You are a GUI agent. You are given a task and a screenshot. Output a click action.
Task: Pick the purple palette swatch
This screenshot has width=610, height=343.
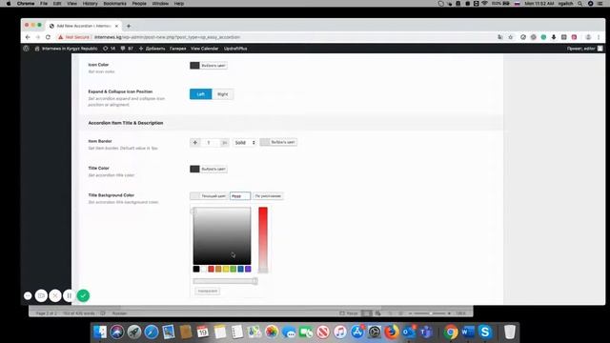coord(248,269)
